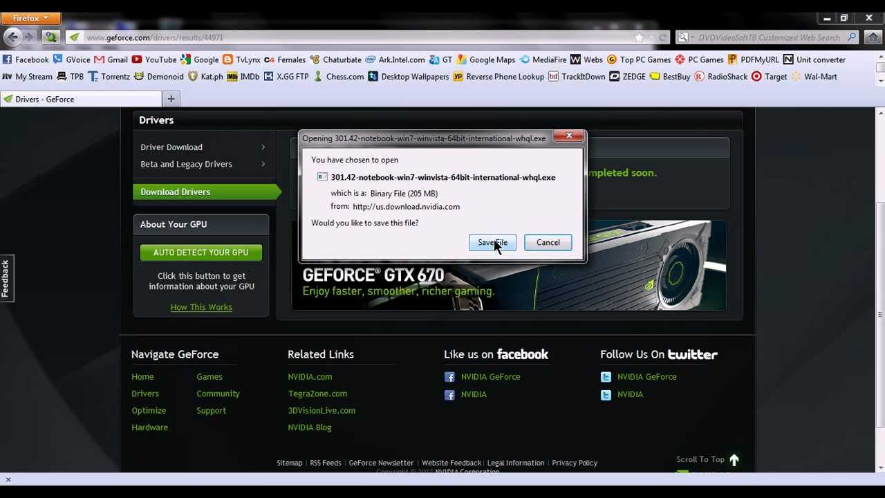Open the How This Works link
The height and width of the screenshot is (498, 885).
click(x=201, y=307)
